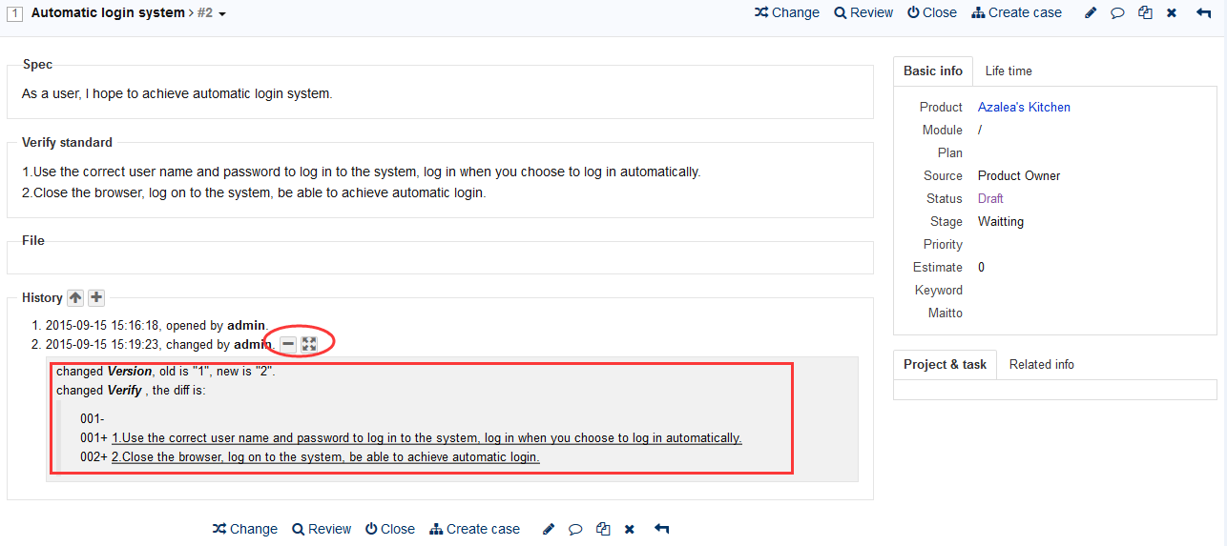Select the Basic info tab
Viewport: 1227px width, 546px height.
point(932,71)
